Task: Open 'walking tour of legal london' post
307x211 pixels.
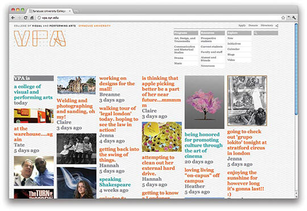Action: [119, 119]
